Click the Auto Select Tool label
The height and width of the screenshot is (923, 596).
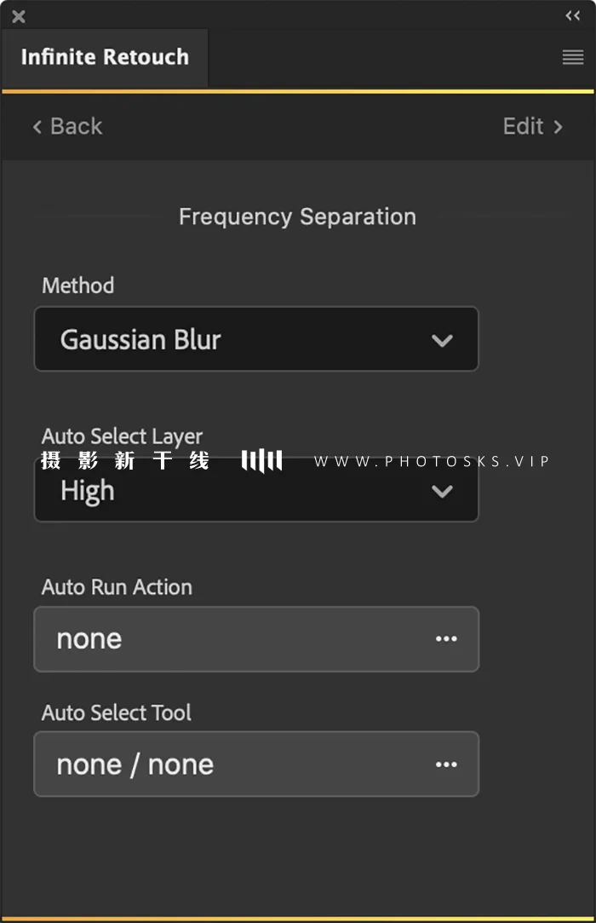click(117, 712)
